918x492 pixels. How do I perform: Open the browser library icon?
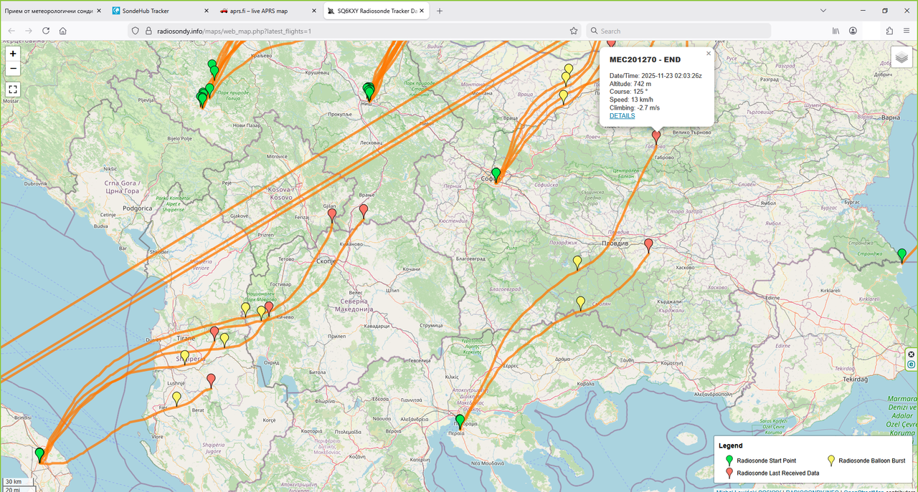(836, 31)
